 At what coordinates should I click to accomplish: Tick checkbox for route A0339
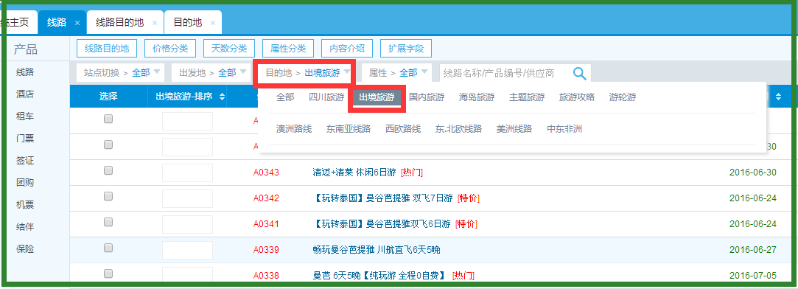[x=108, y=248]
